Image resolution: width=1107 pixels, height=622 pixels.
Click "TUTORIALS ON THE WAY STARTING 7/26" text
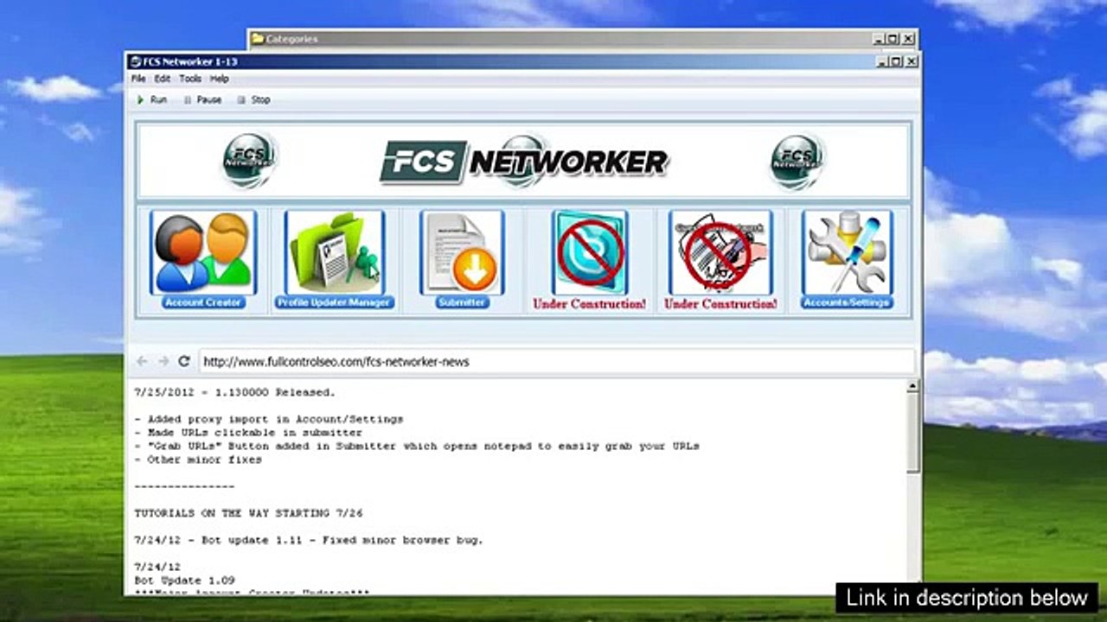[248, 513]
